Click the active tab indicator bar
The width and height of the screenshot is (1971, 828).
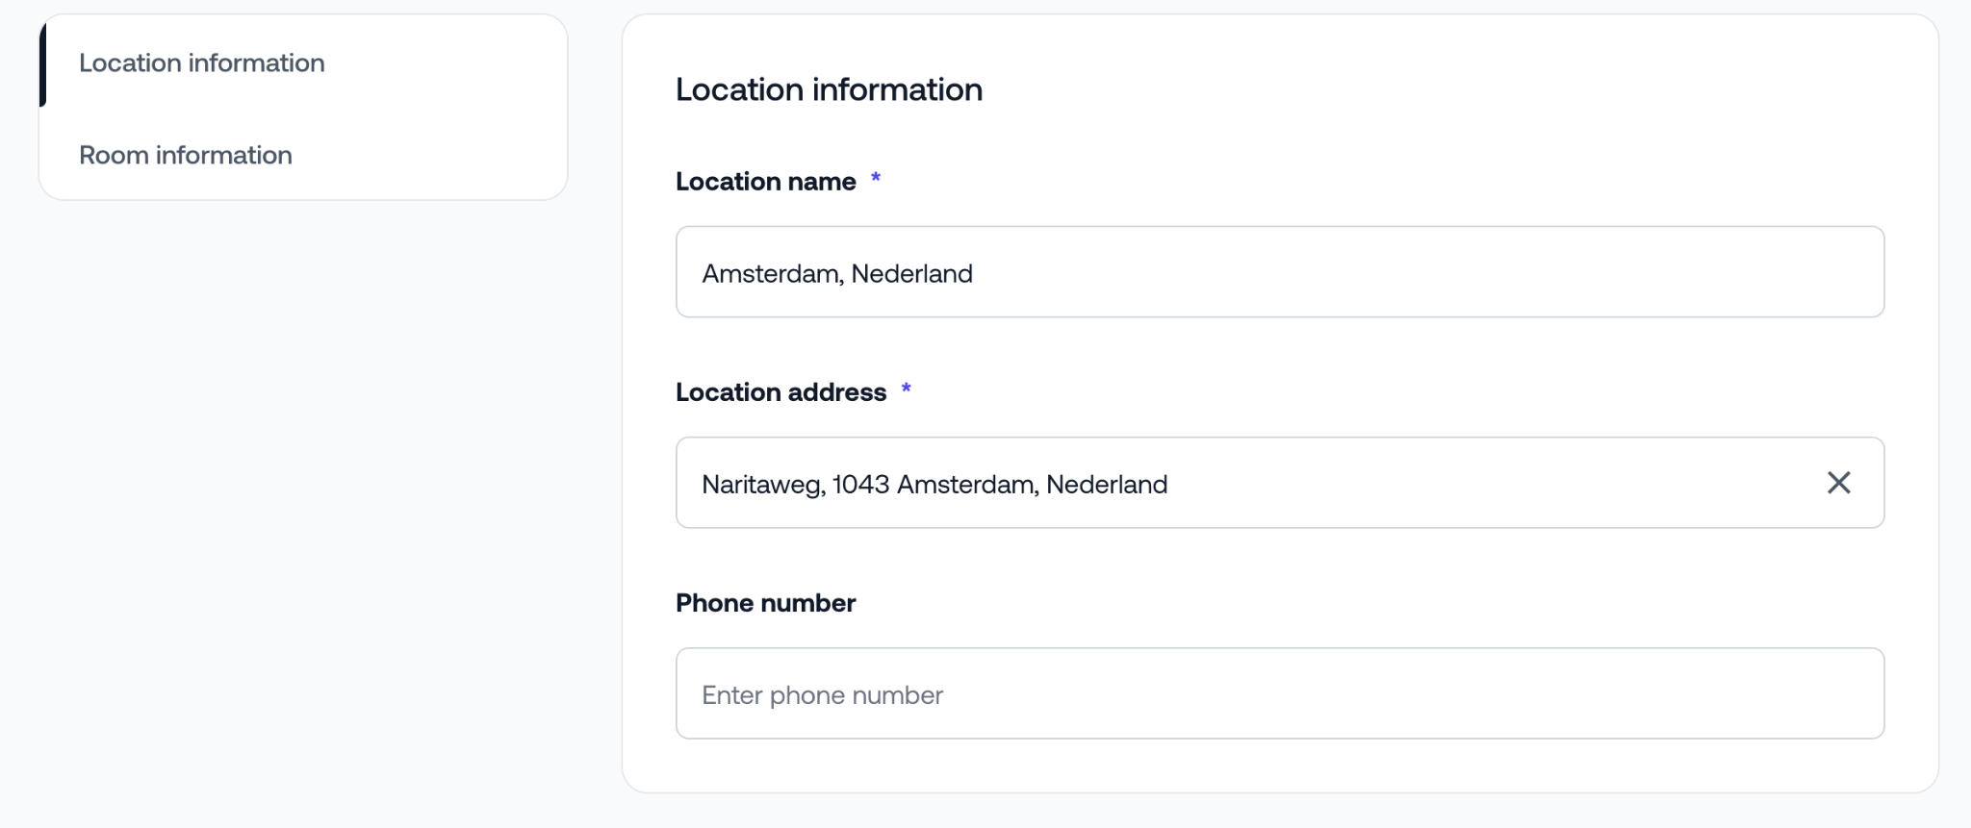point(43,63)
